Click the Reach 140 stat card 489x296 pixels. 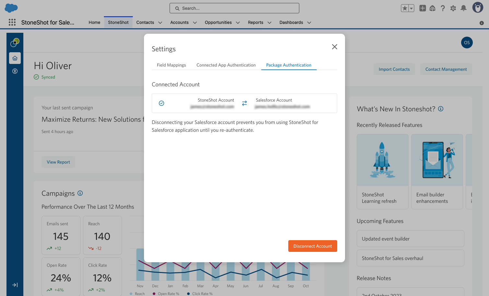102,235
